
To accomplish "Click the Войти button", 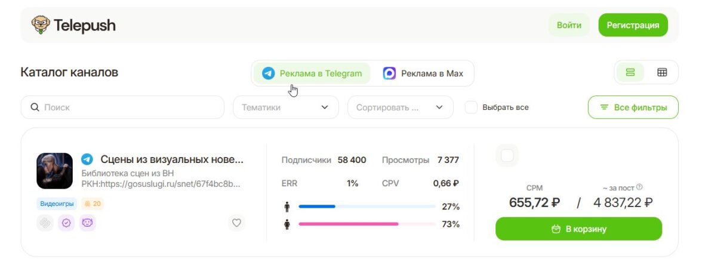I will (x=569, y=25).
